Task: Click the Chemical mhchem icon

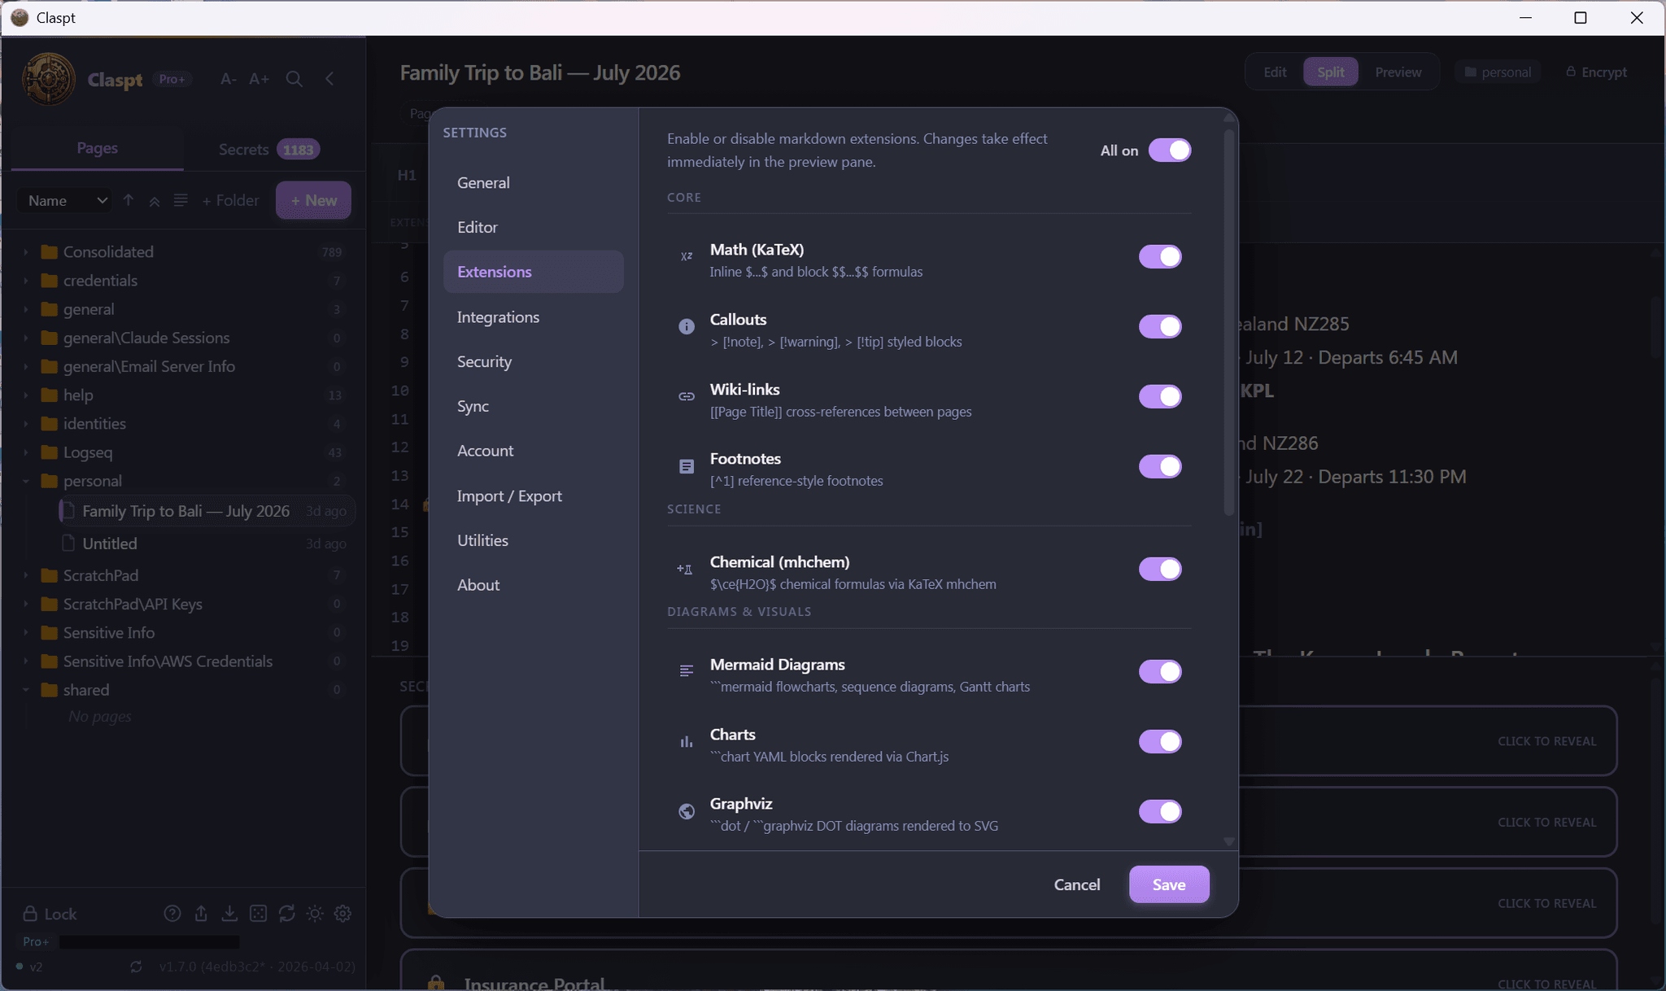Action: point(685,569)
